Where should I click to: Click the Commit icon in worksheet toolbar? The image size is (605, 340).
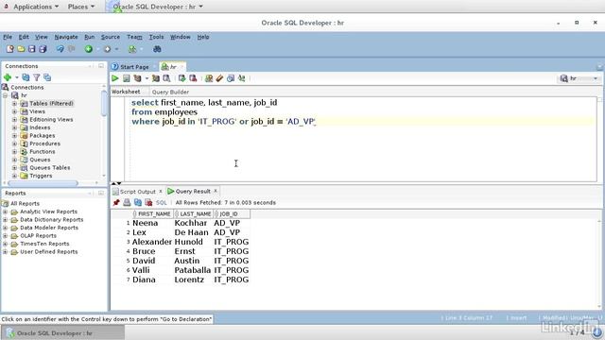181,78
